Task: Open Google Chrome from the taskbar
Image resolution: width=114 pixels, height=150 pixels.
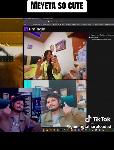Action: [x=47, y=130]
